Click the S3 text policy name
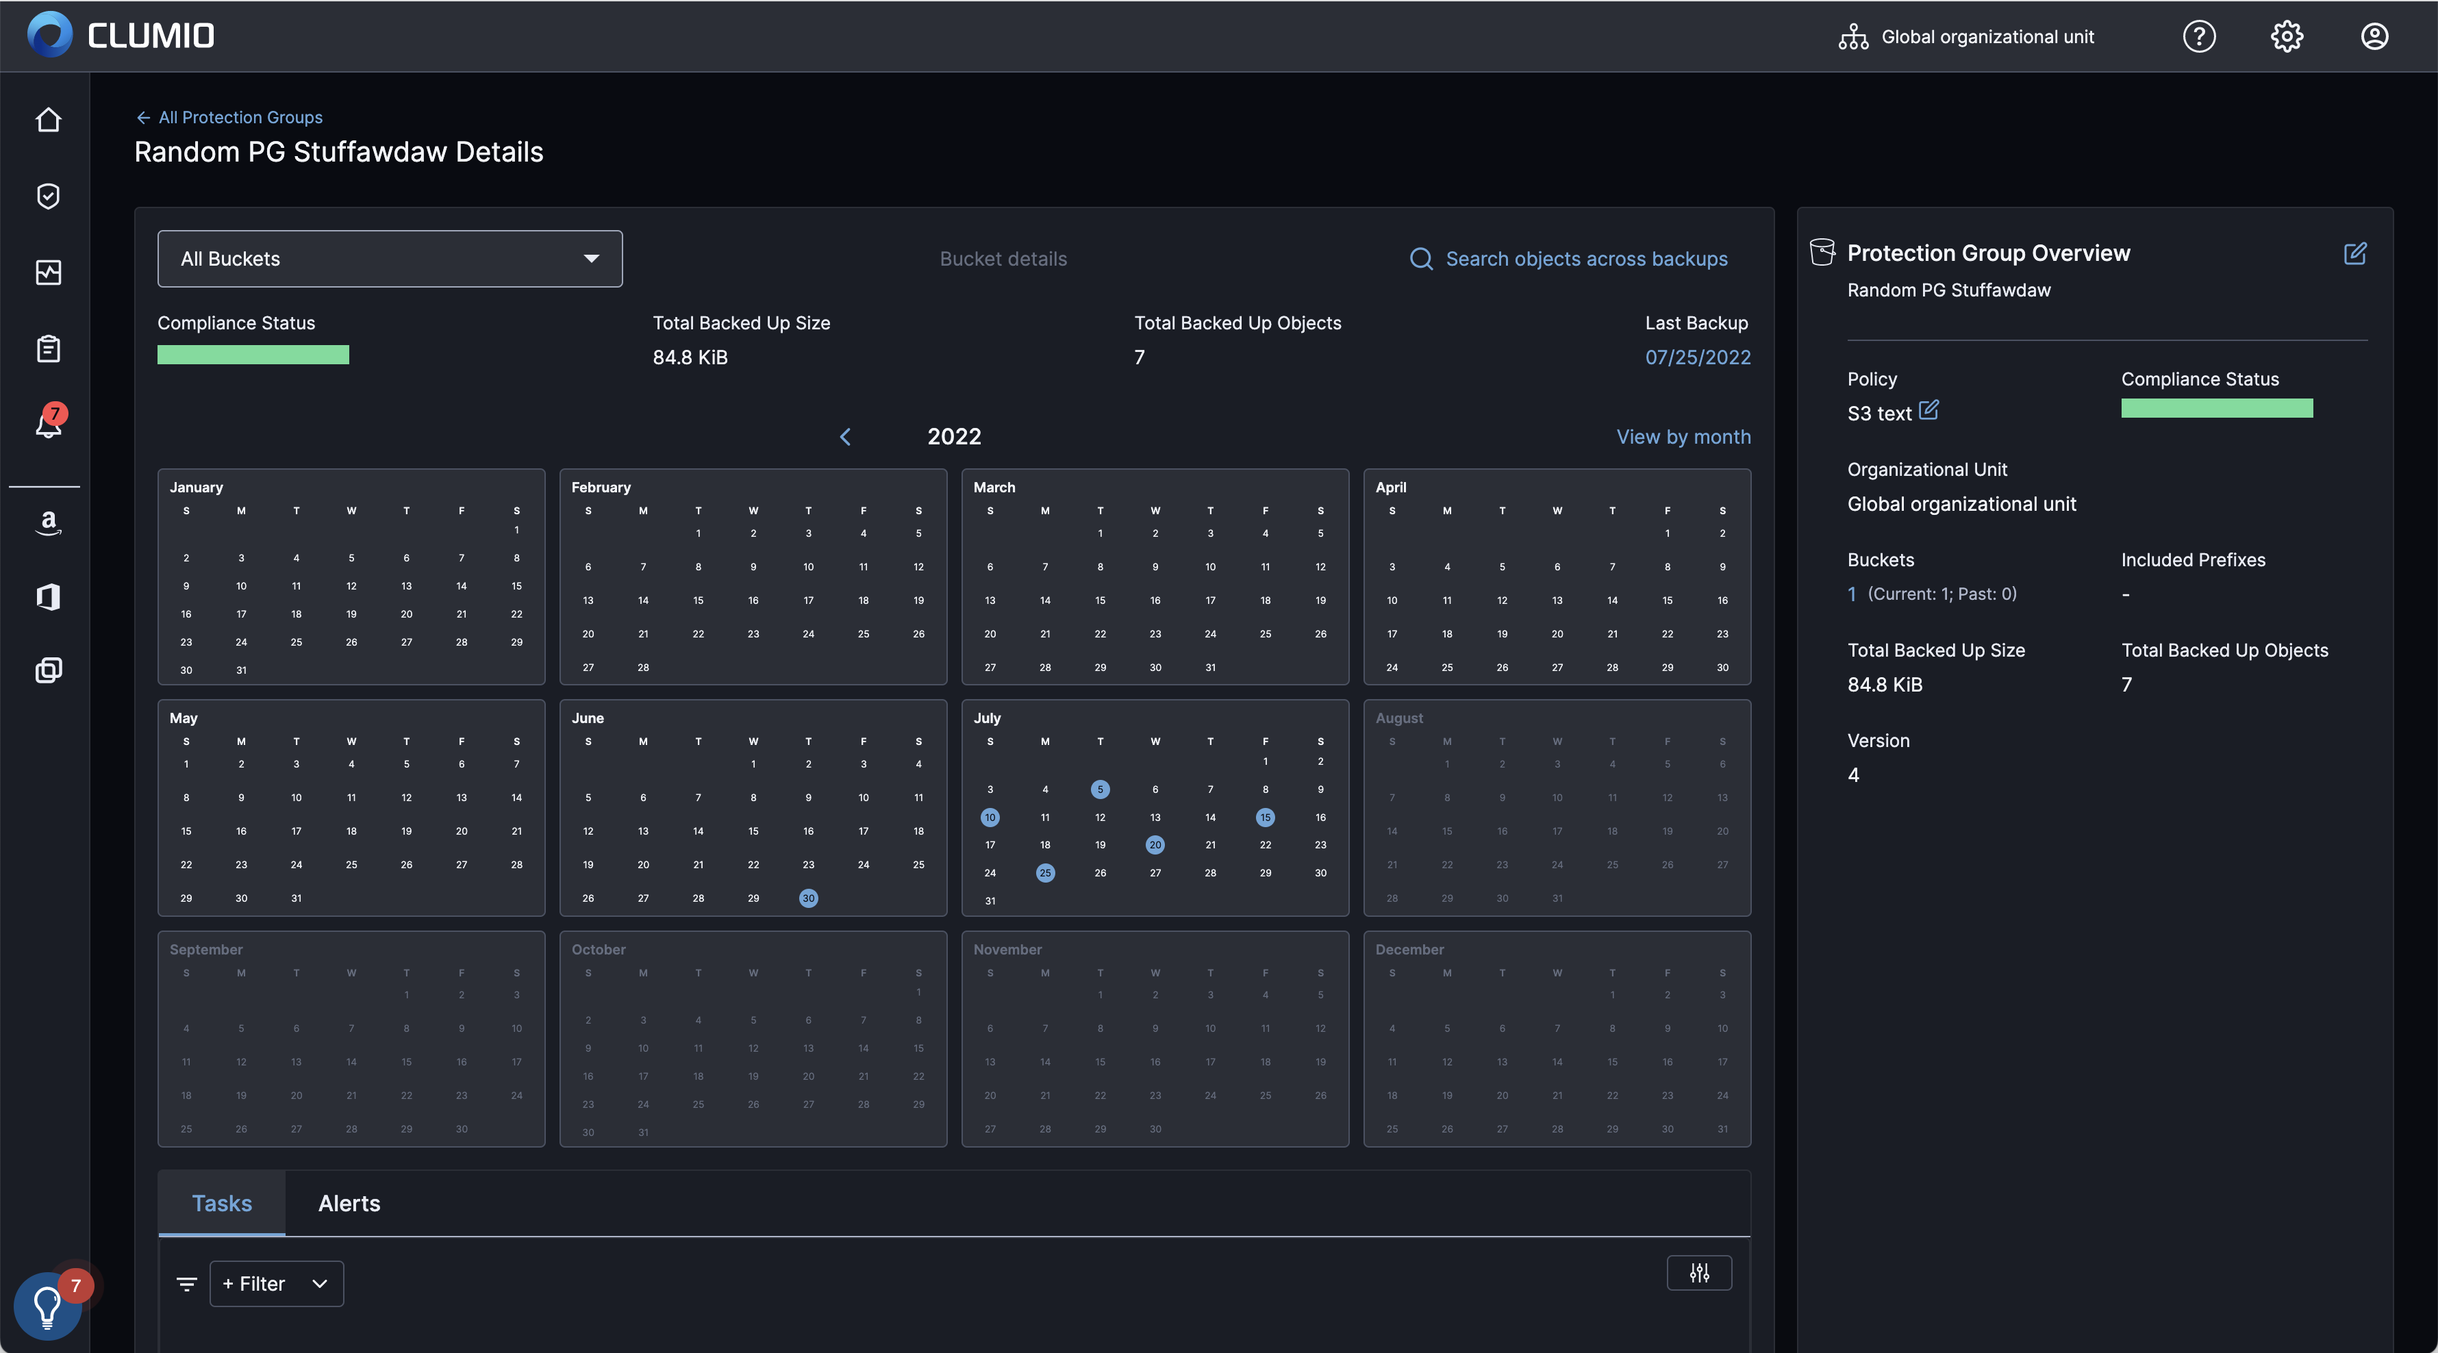 [1878, 414]
